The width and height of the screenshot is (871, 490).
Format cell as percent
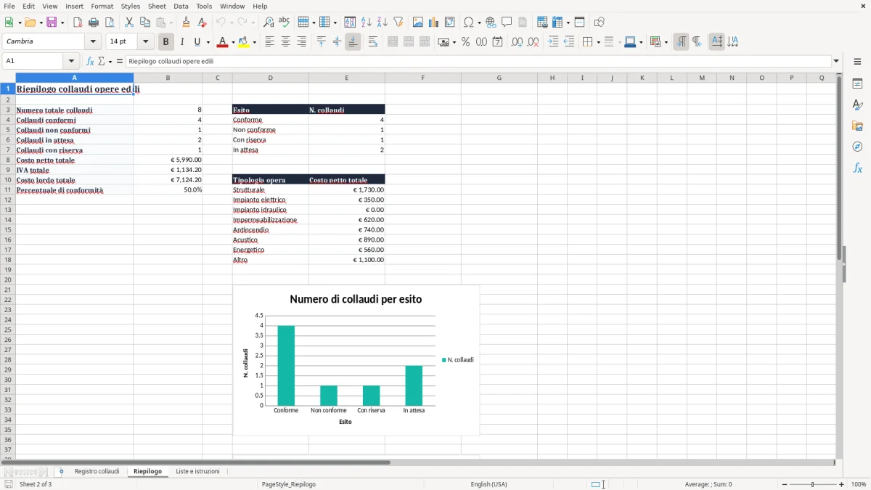pyautogui.click(x=465, y=42)
